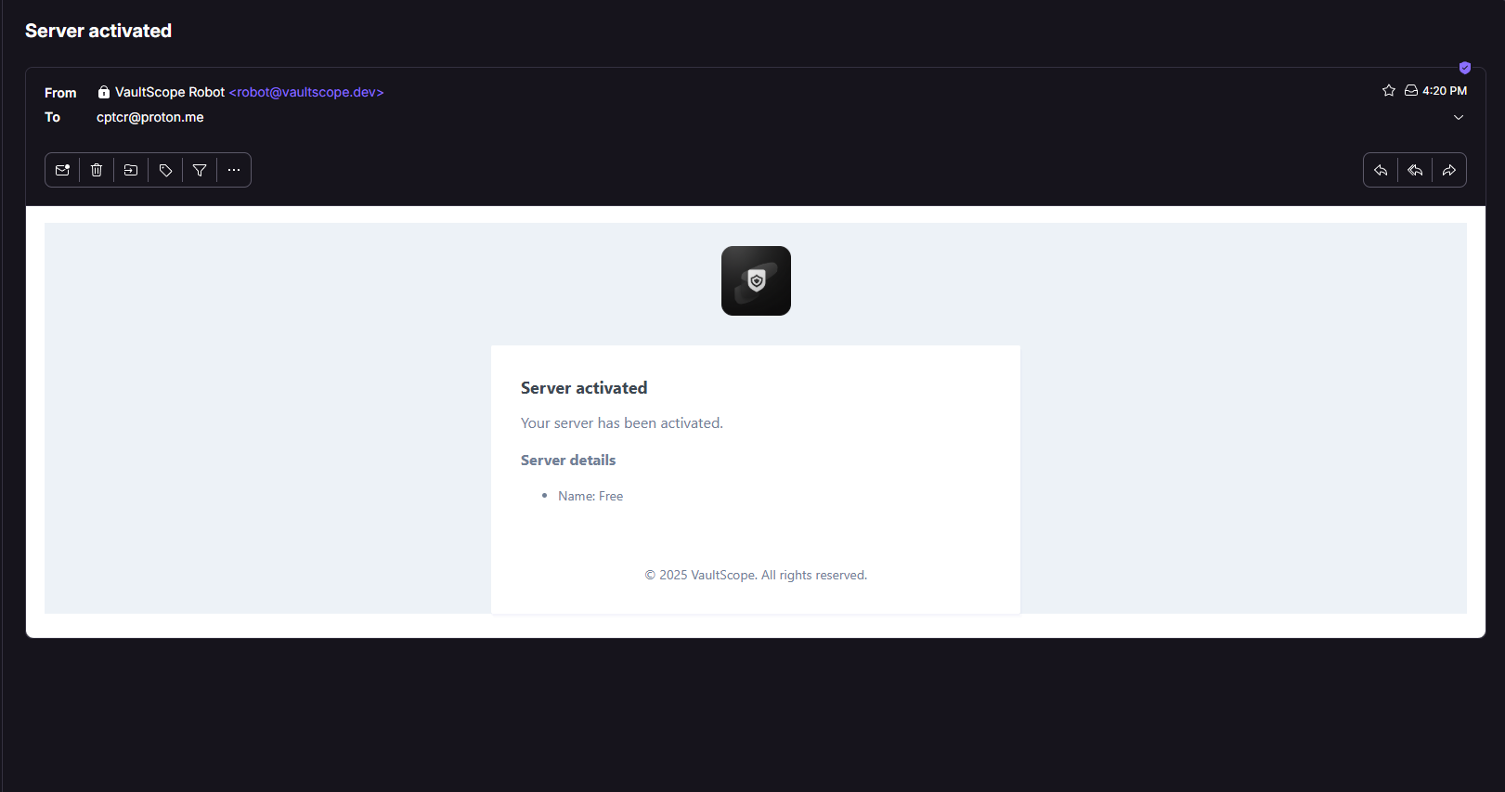Click the lock encryption icon near sender

click(104, 92)
